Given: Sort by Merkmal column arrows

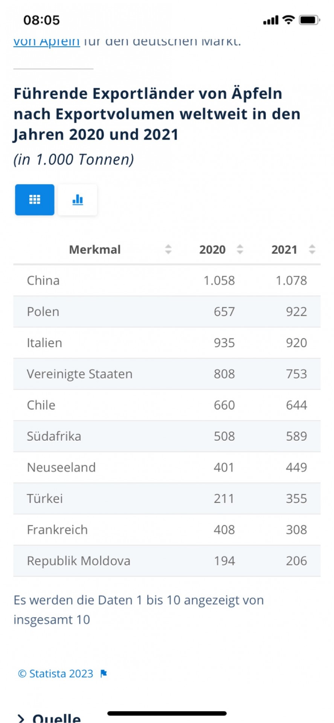Looking at the screenshot, I should 168,249.
